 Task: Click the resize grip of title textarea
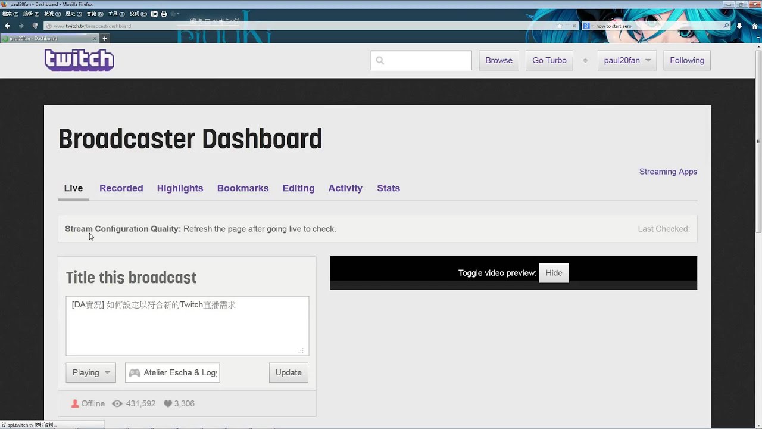pyautogui.click(x=301, y=350)
